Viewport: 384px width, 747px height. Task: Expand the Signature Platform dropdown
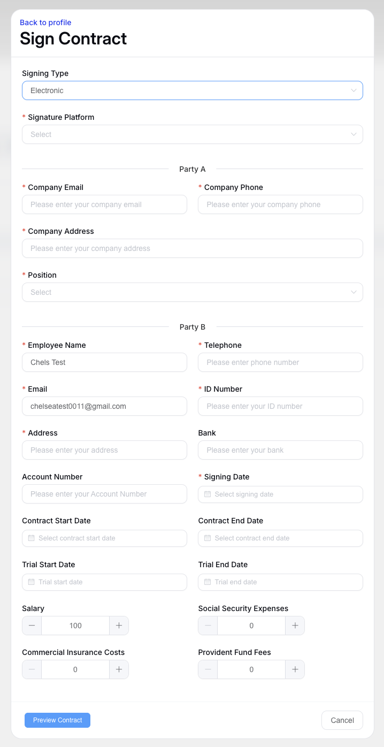click(193, 134)
